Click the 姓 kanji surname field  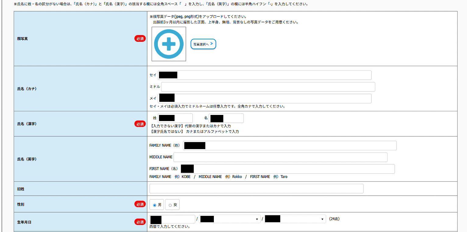click(x=175, y=118)
